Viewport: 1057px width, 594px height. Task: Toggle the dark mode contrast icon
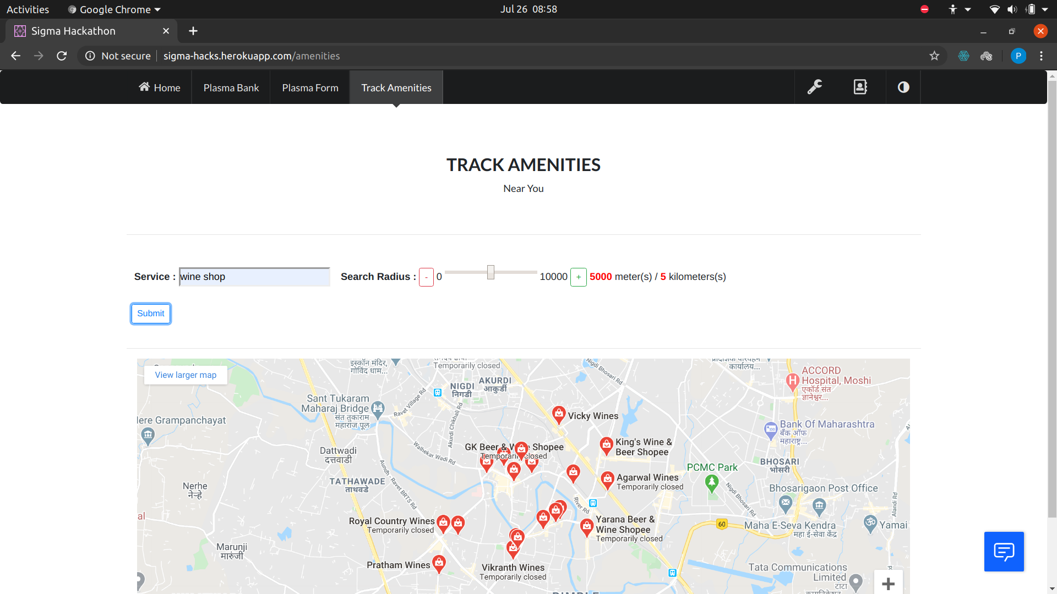(903, 87)
